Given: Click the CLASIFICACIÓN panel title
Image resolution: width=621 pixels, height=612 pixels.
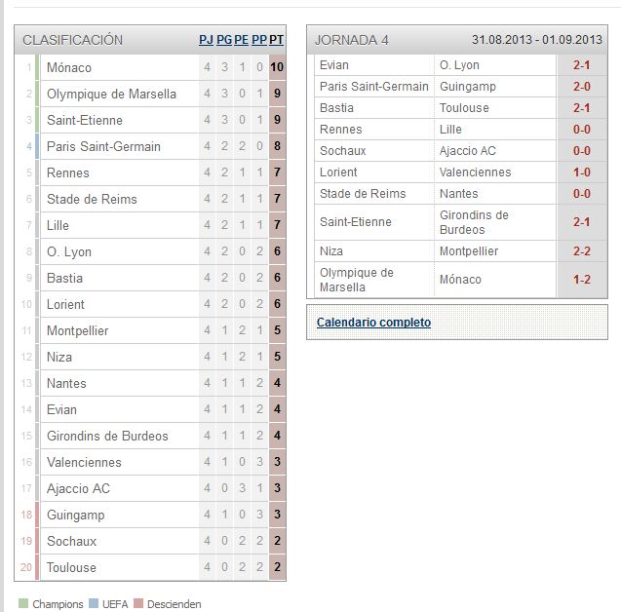Looking at the screenshot, I should click(x=72, y=40).
